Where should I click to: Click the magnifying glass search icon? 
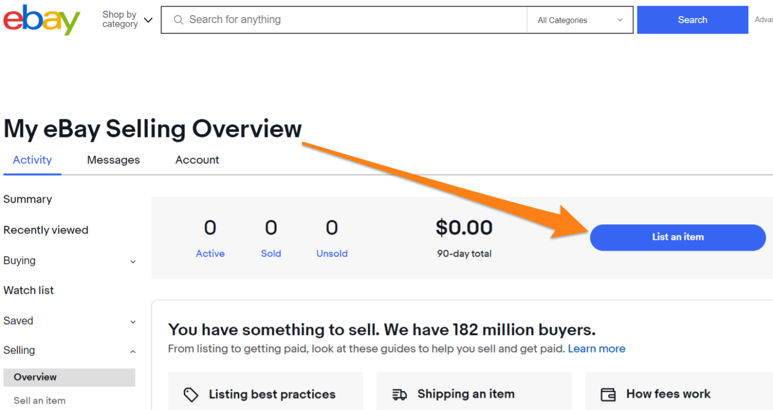pyautogui.click(x=178, y=19)
